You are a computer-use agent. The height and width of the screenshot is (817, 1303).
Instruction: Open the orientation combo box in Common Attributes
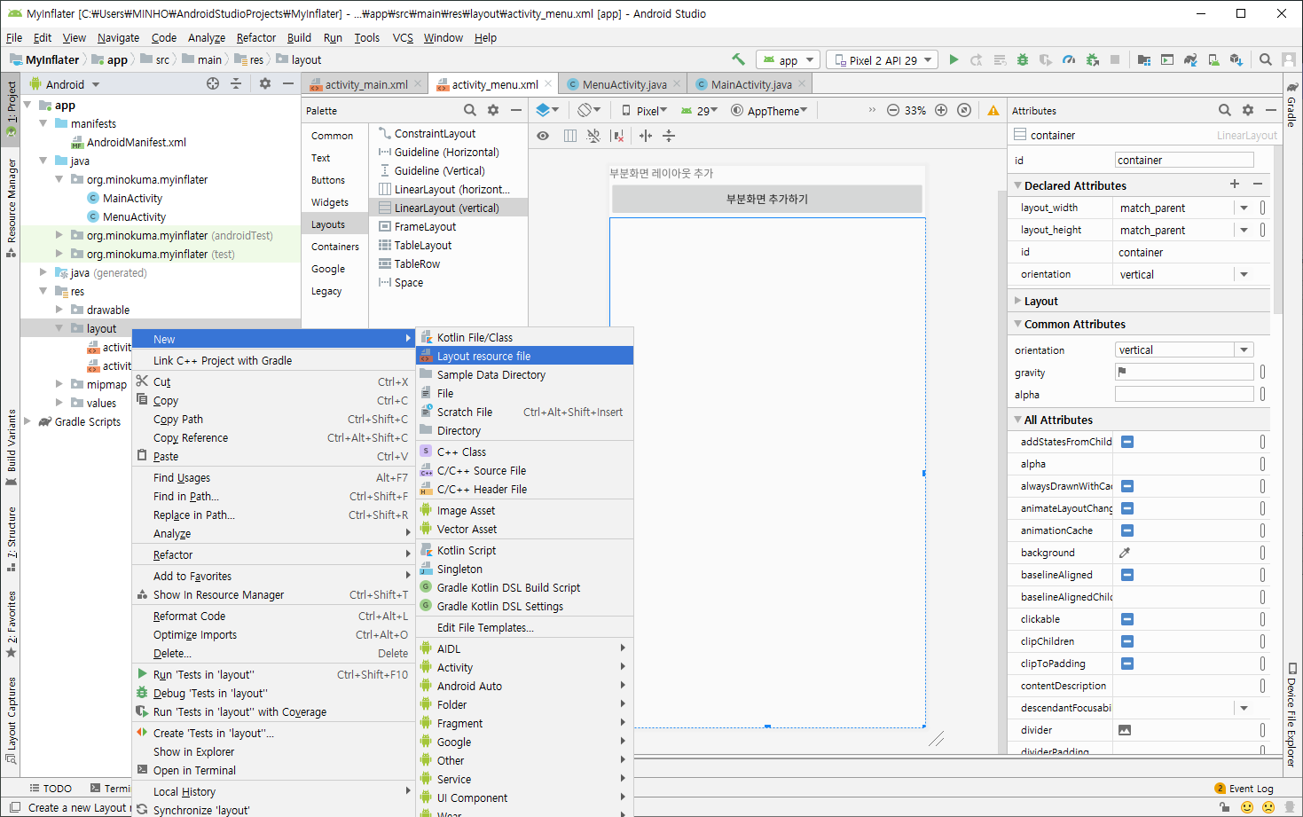[1183, 350]
